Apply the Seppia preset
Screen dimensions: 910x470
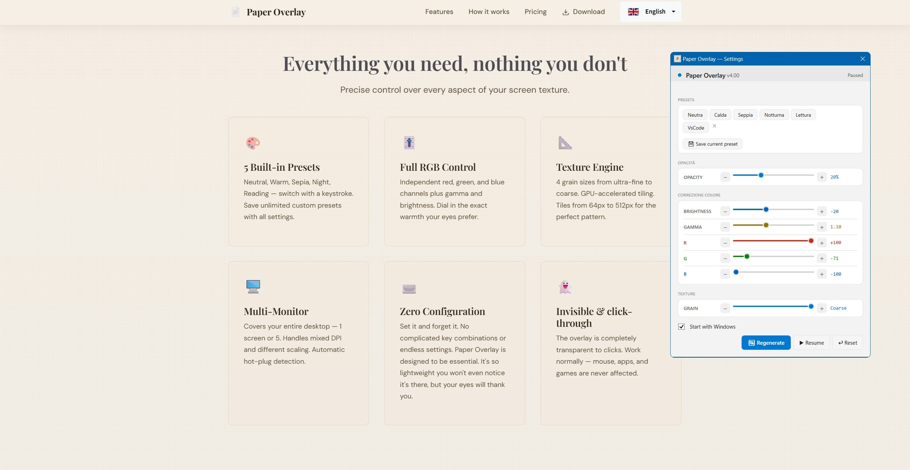745,115
